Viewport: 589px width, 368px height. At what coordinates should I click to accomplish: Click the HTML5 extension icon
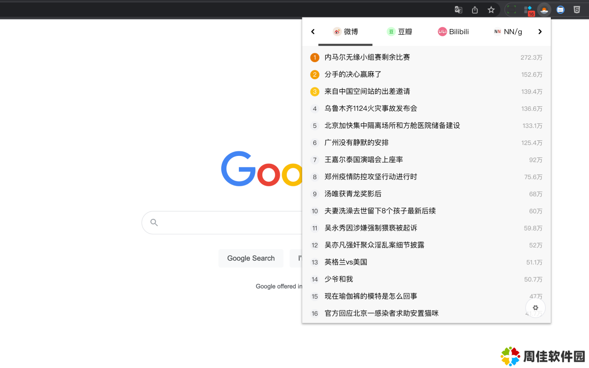577,10
